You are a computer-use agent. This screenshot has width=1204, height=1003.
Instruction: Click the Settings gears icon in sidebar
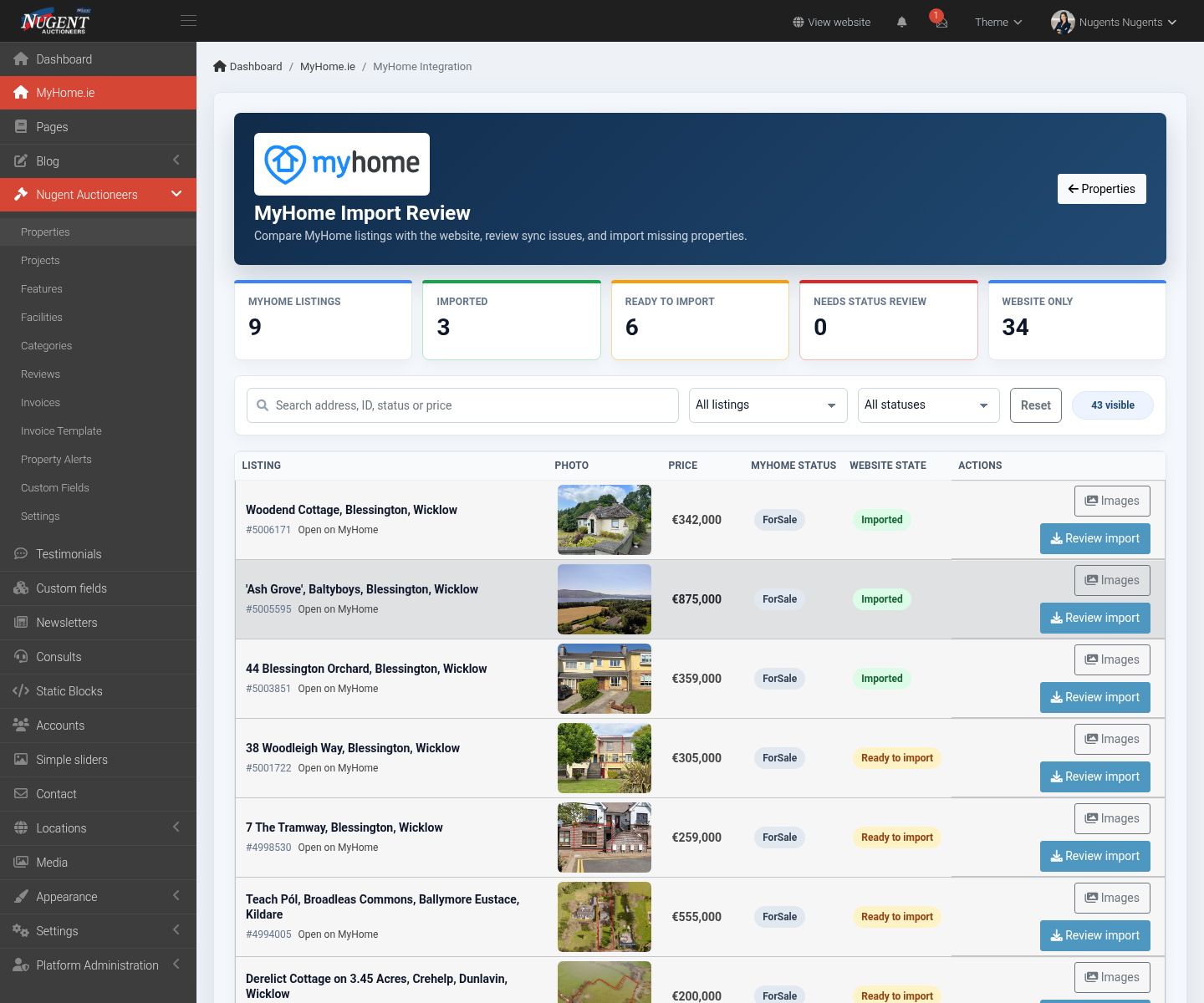click(x=21, y=931)
